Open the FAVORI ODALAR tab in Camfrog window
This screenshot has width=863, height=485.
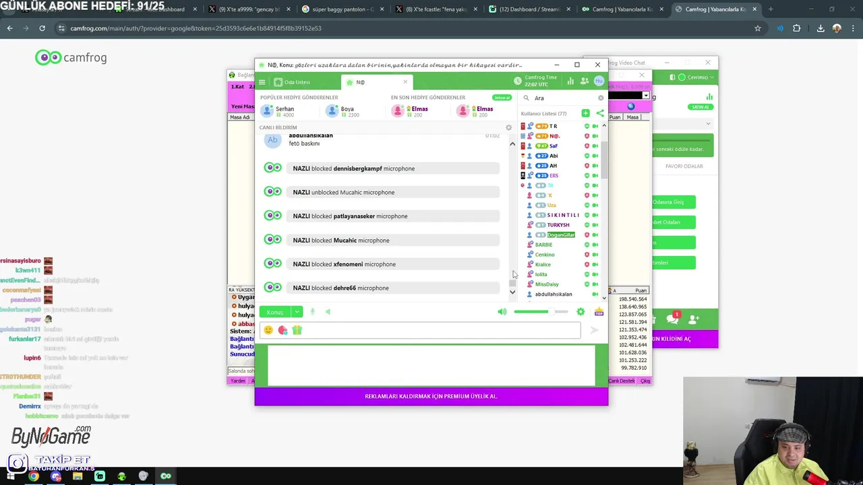[x=684, y=166]
